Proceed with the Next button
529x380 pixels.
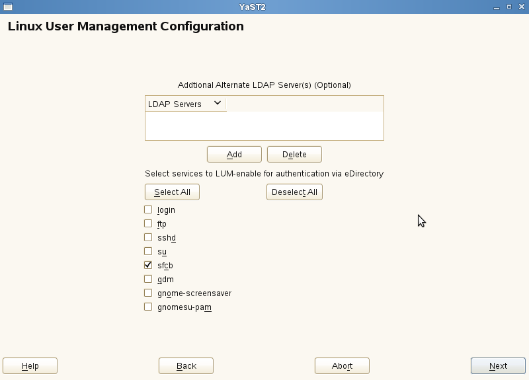498,366
